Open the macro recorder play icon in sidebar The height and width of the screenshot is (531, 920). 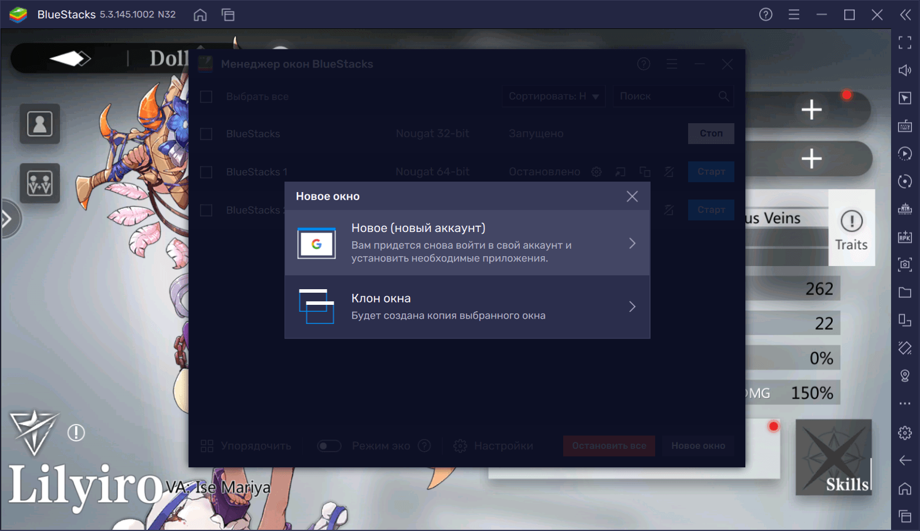click(x=905, y=153)
